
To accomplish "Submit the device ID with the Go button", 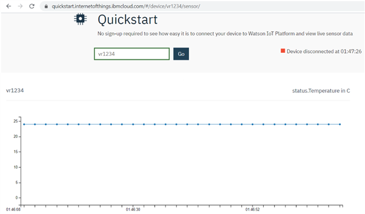I will [181, 54].
